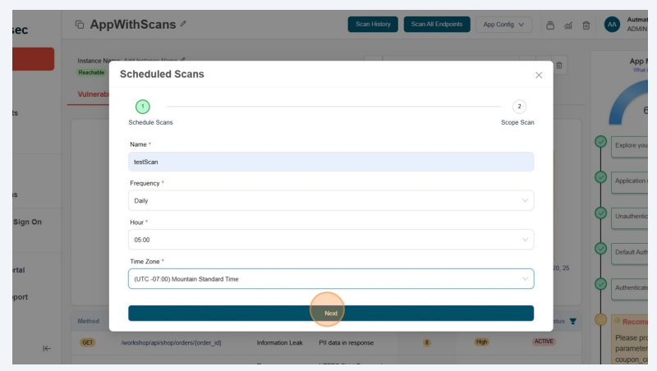Click the pencil icon to rename AppWithScans

(183, 24)
